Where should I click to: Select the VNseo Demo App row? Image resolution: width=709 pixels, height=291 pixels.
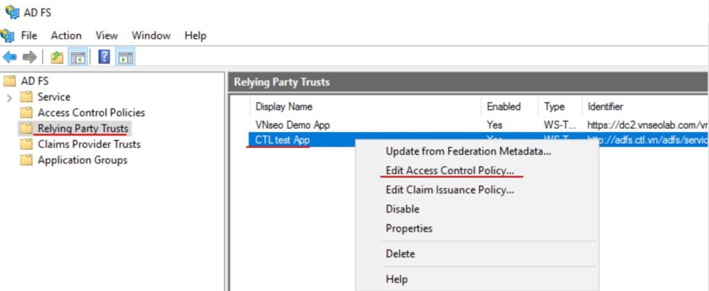point(293,125)
